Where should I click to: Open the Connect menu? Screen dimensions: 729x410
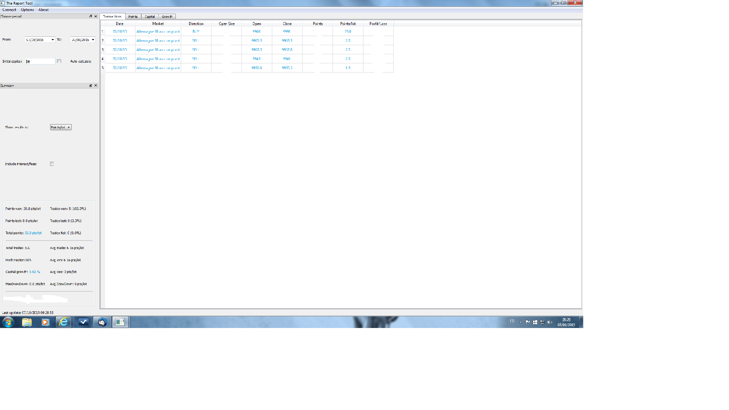[x=9, y=10]
